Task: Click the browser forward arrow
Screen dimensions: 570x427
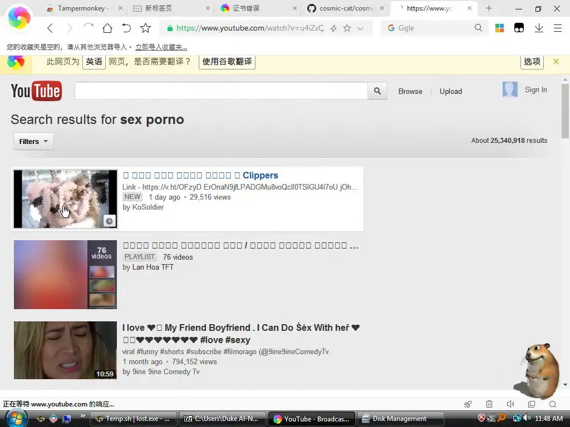Action: click(70, 28)
